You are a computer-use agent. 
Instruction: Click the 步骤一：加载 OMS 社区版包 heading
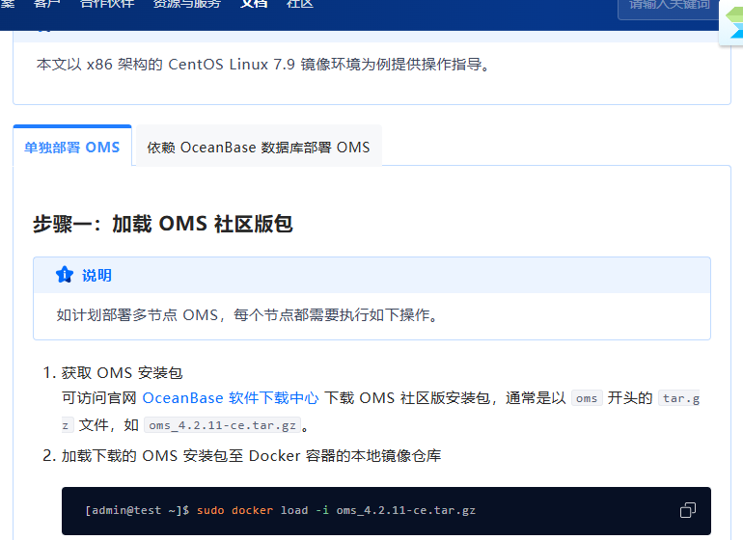point(162,224)
